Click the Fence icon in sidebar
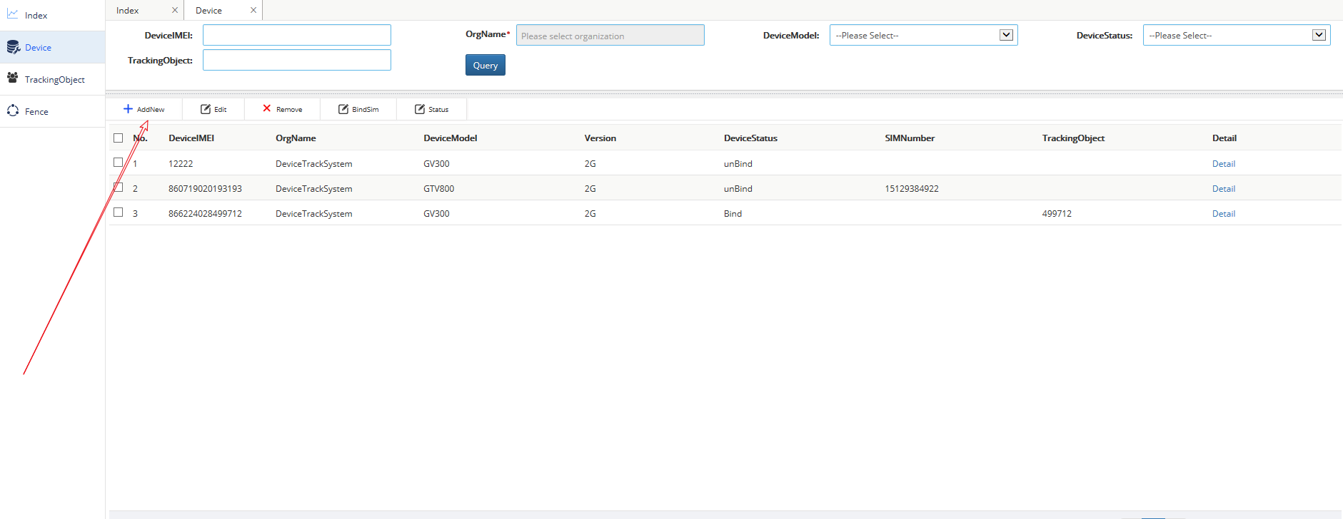 pyautogui.click(x=13, y=111)
